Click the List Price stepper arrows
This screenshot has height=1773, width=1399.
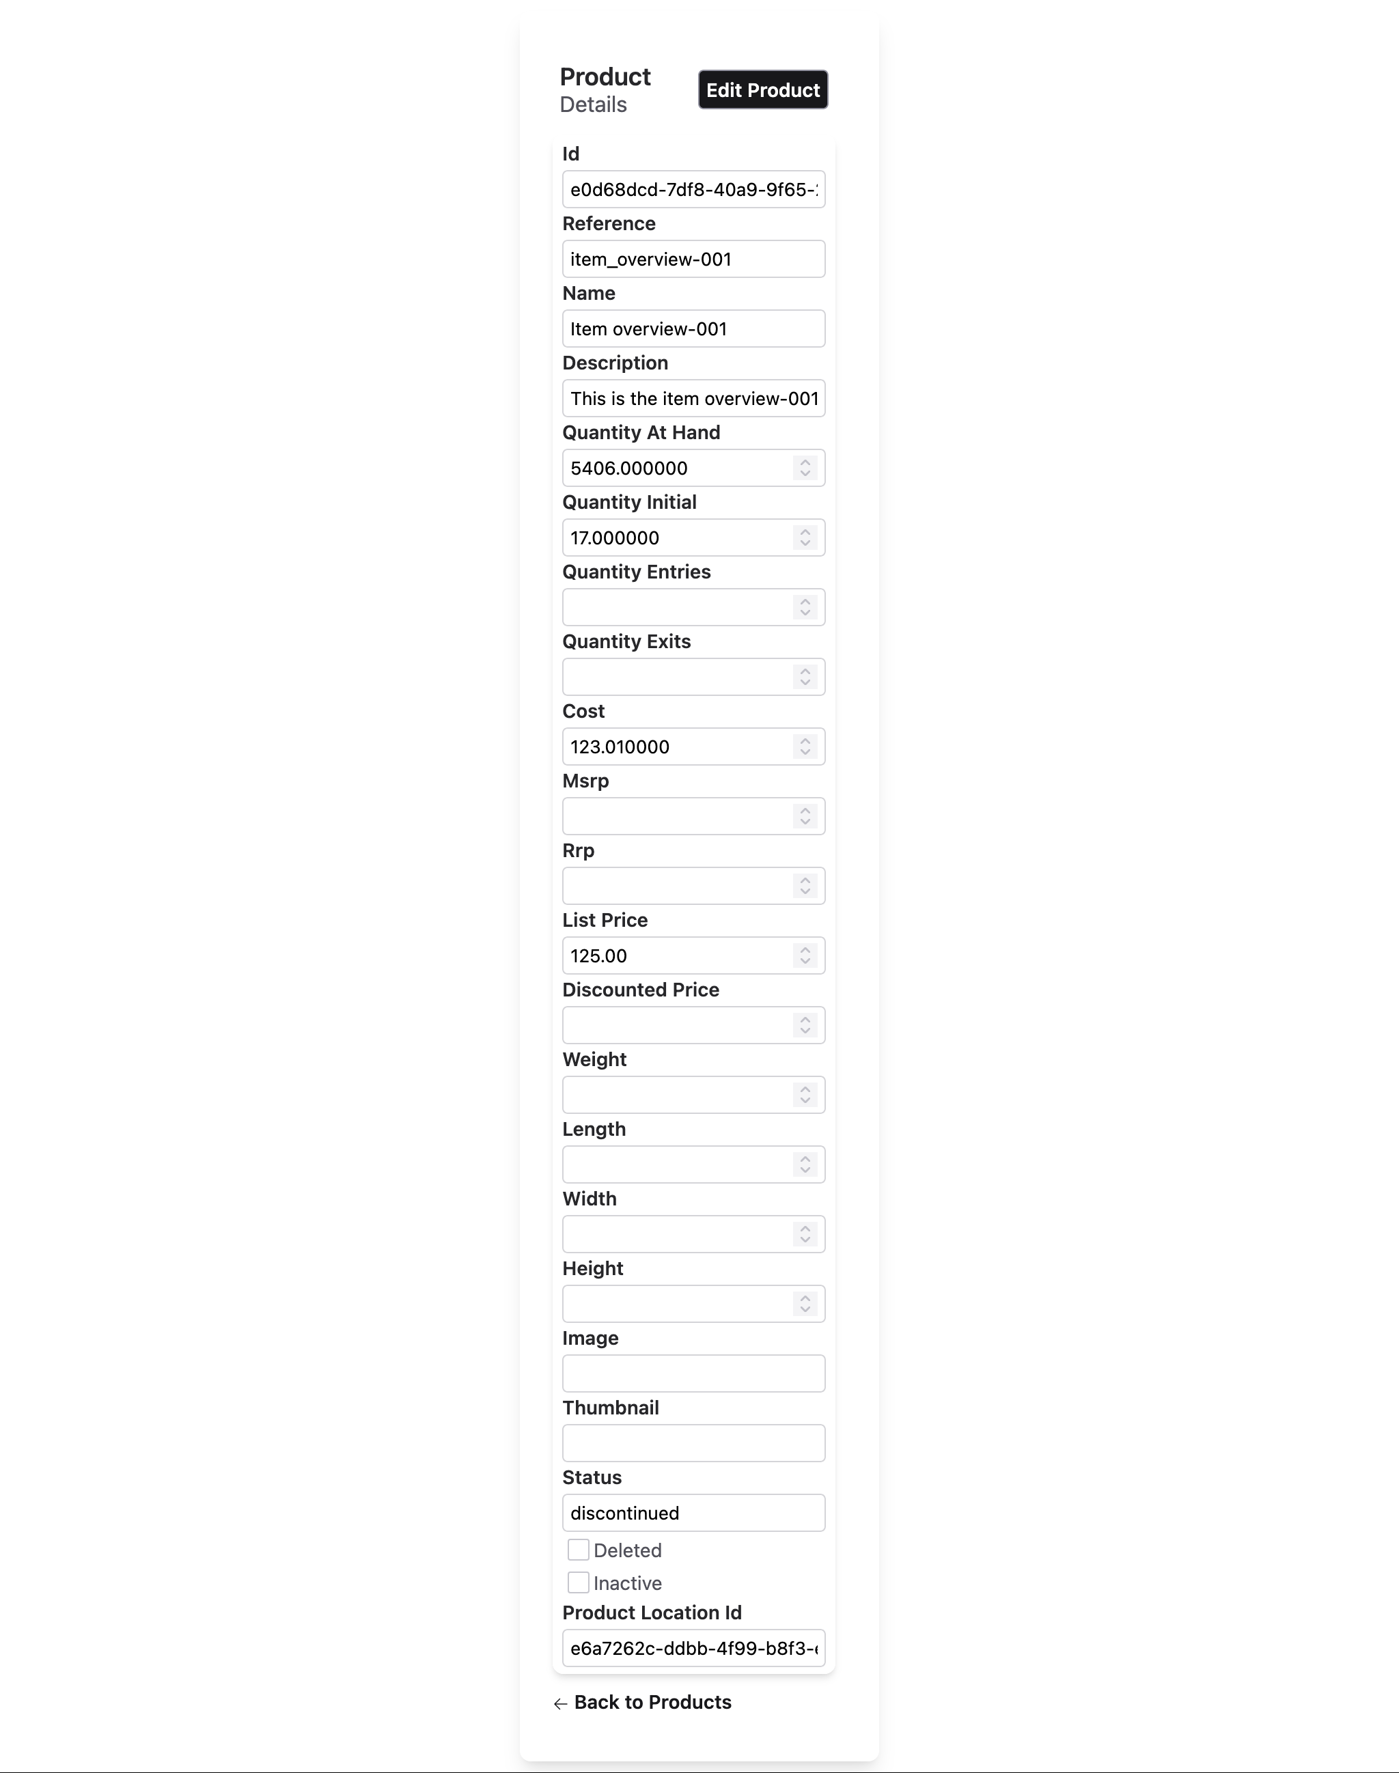pyautogui.click(x=804, y=955)
